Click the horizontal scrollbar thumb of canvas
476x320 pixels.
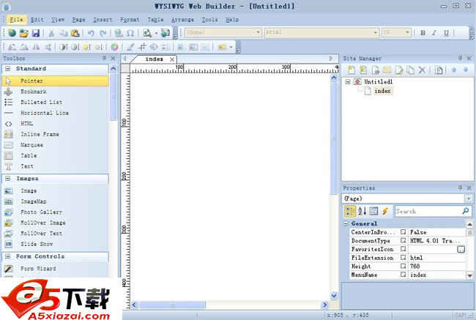pyautogui.click(x=172, y=305)
